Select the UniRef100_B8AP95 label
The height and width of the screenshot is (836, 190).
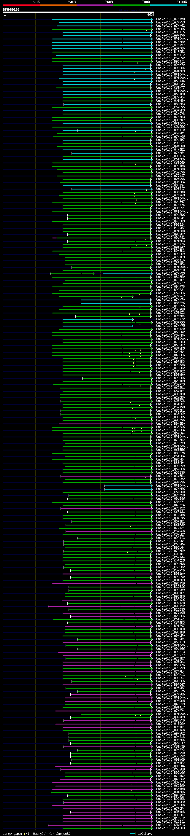coord(170,323)
